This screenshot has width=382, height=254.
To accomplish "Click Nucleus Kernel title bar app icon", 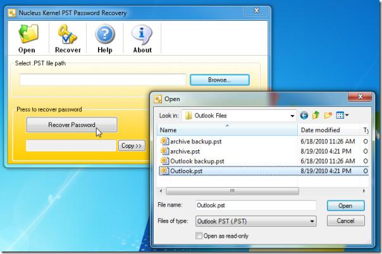I will click(x=11, y=13).
